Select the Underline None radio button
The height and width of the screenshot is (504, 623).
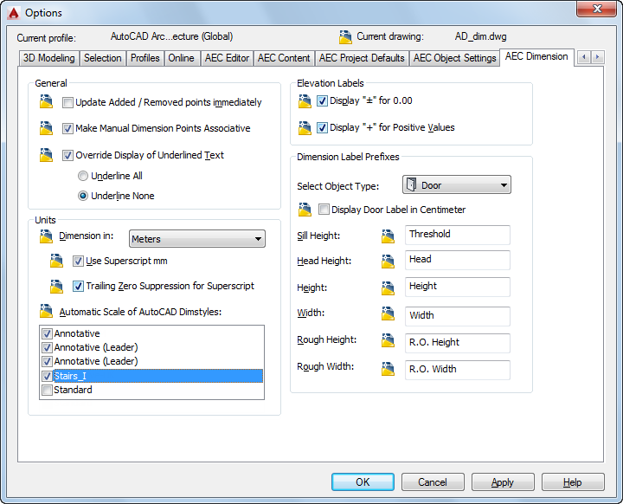[x=83, y=196]
